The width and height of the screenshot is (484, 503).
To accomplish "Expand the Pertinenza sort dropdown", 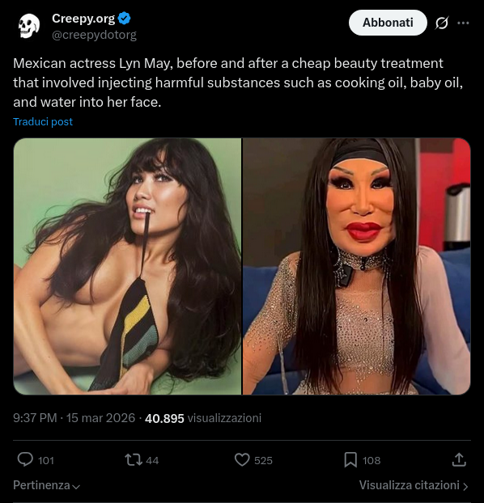I will pyautogui.click(x=47, y=485).
